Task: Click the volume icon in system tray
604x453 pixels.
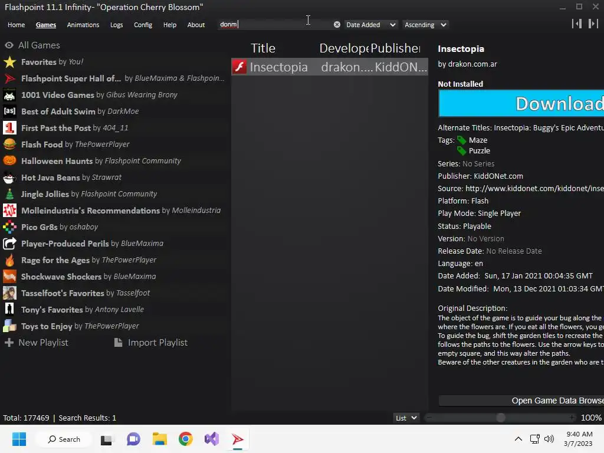Action: 549,439
